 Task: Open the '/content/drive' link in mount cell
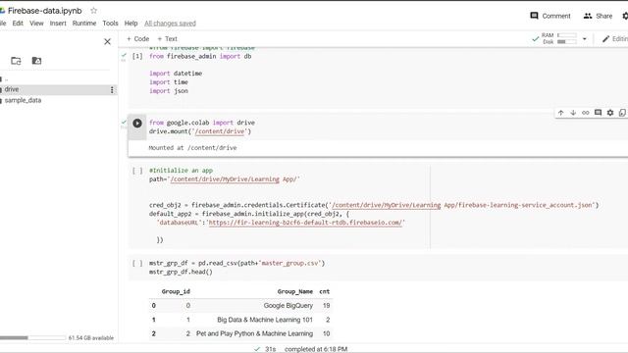pos(220,131)
